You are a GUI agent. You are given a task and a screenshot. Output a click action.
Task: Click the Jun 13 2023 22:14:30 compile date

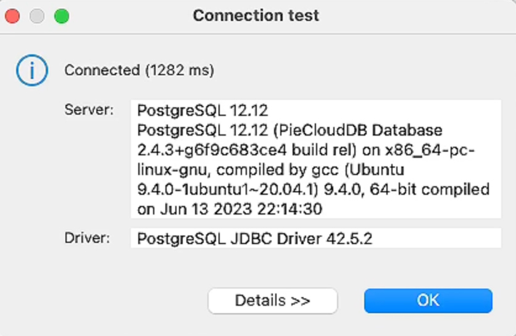pyautogui.click(x=241, y=209)
